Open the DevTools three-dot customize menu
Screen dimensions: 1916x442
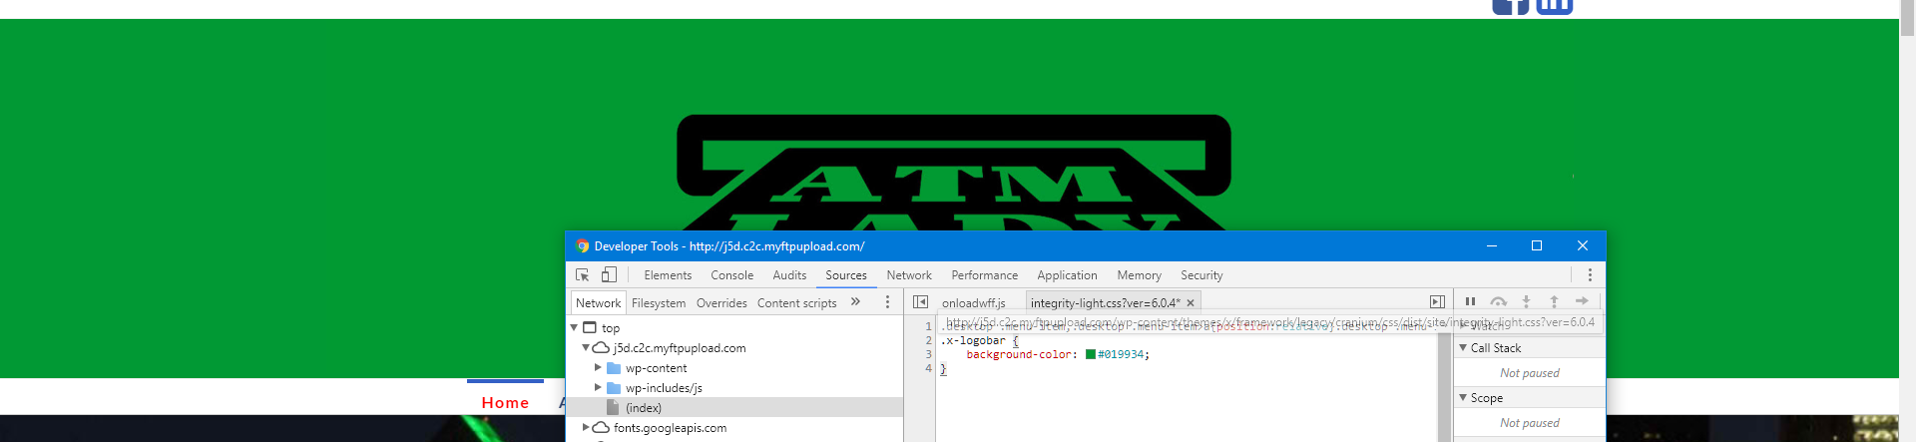[1590, 275]
